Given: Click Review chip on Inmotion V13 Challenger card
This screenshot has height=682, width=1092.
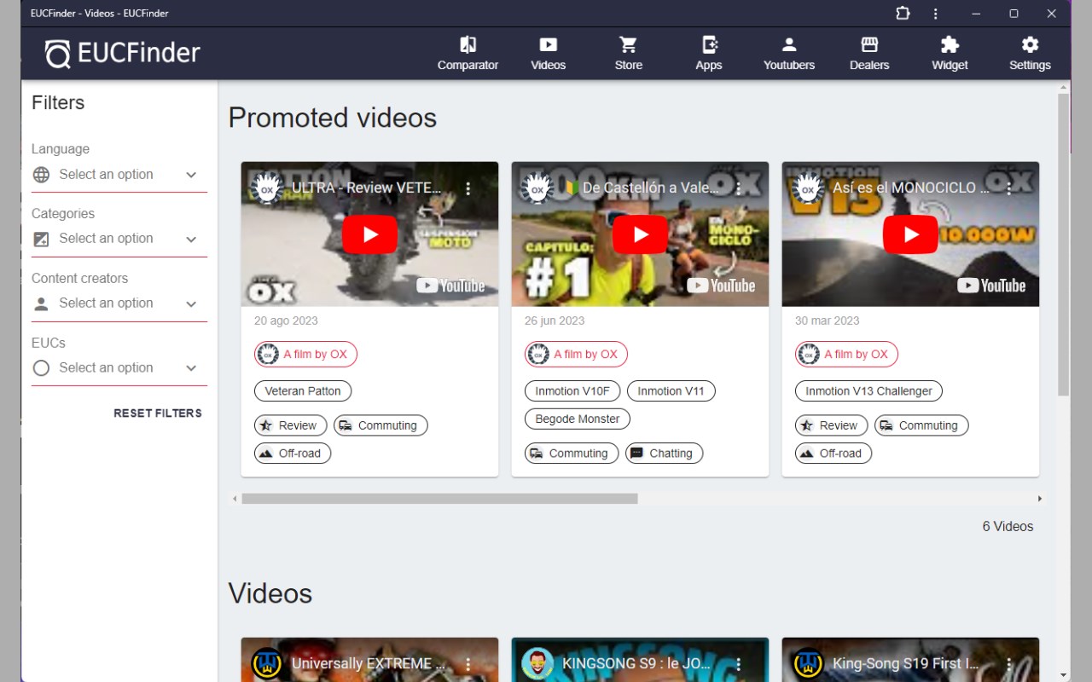Looking at the screenshot, I should click(x=832, y=425).
